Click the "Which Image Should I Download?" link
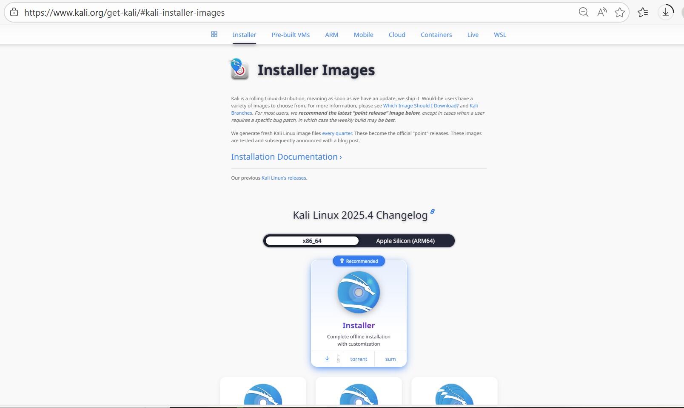The image size is (684, 408). (420, 105)
